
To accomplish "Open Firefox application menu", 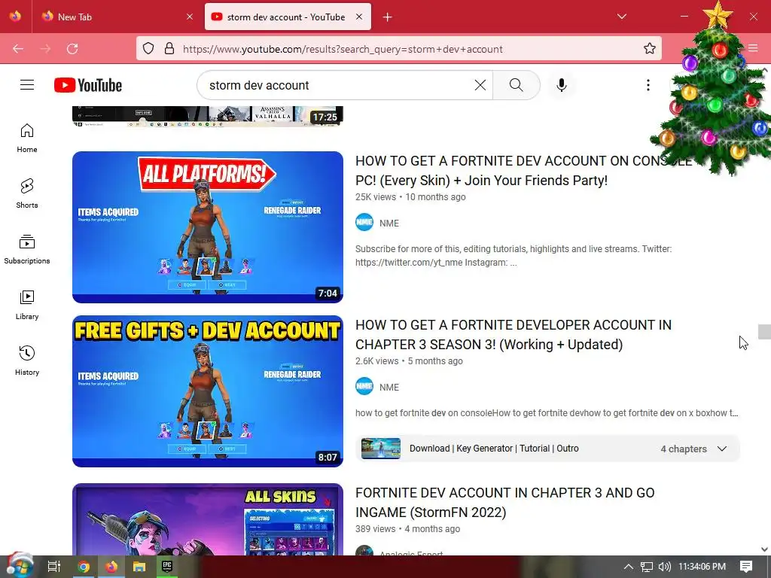I will (753, 48).
